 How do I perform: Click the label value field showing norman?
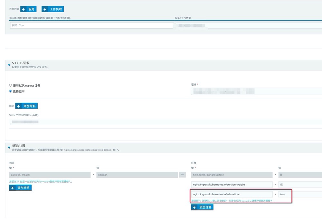pyautogui.click(x=137, y=175)
